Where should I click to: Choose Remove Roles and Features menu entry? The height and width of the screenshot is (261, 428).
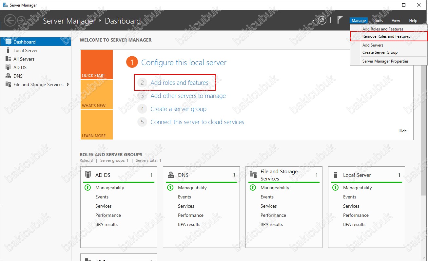pyautogui.click(x=389, y=36)
